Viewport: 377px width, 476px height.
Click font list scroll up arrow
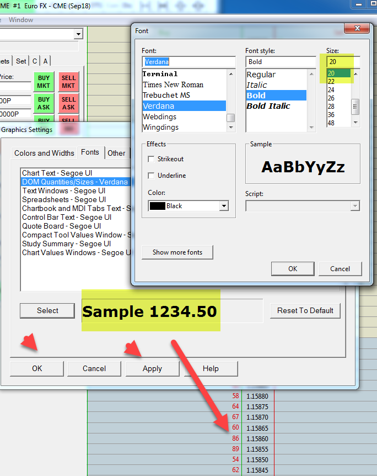pyautogui.click(x=231, y=74)
